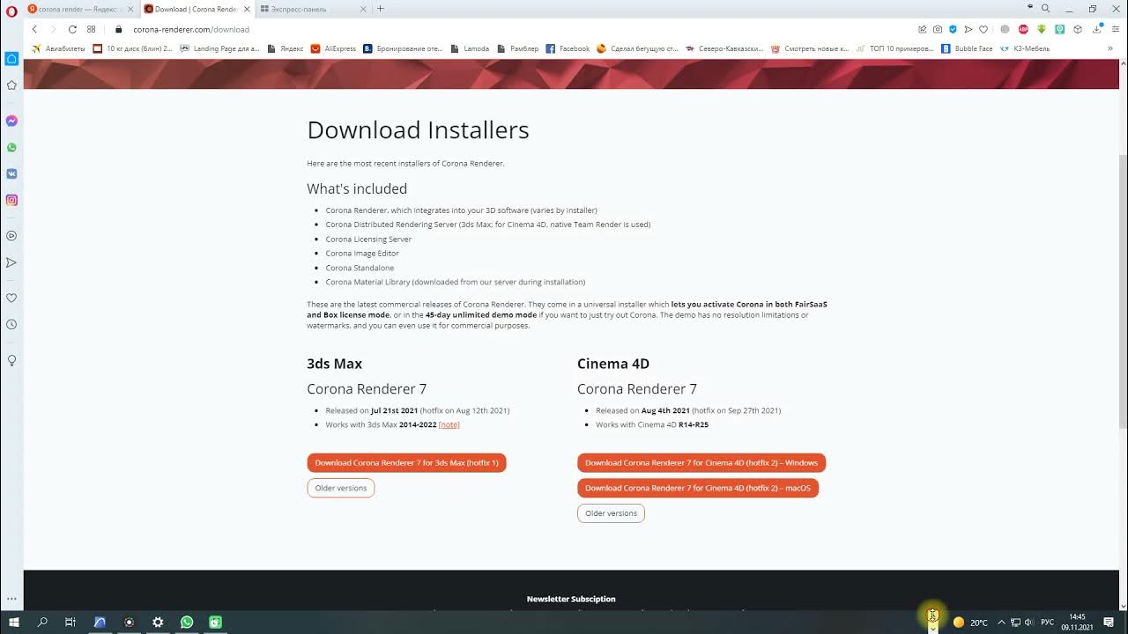The image size is (1128, 634).
Task: Open the Windows notification center
Action: click(x=1109, y=622)
